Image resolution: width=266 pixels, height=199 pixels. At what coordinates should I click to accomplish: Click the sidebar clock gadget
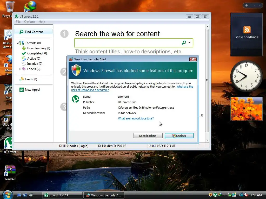tap(246, 76)
